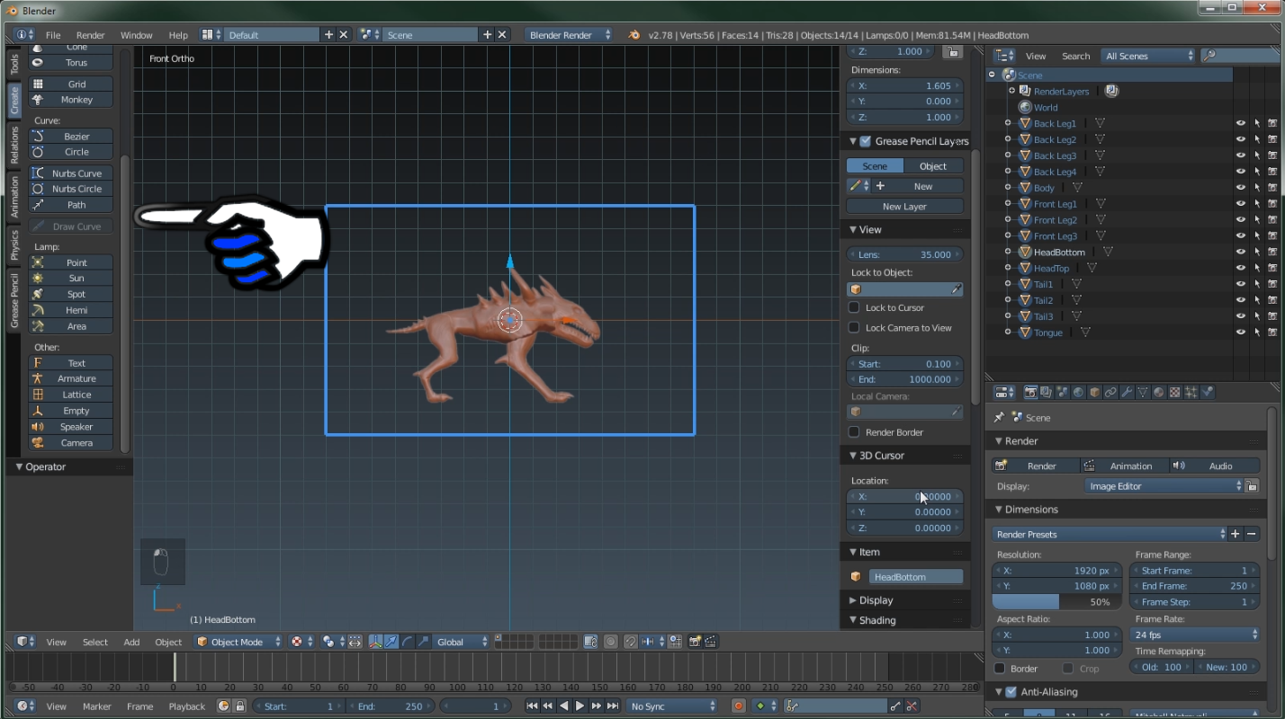Open the Constraints properties tab icon
Image resolution: width=1285 pixels, height=719 pixels.
[x=1110, y=392]
